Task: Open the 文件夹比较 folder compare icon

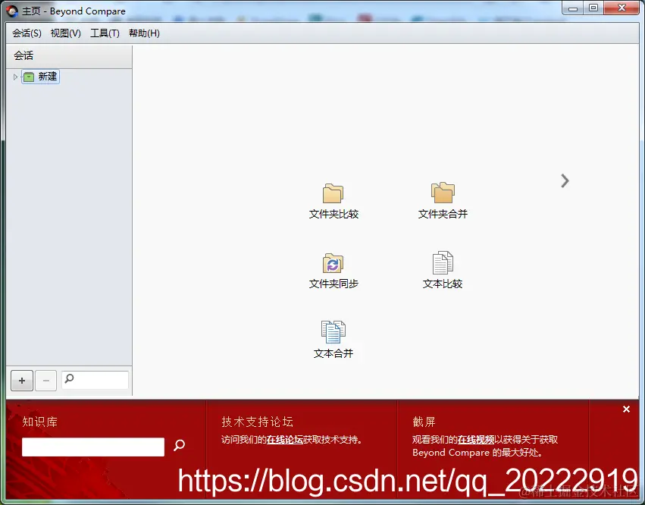Action: pos(333,193)
